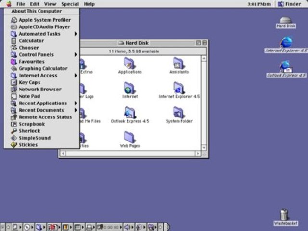308x231 pixels.
Task: Open the Note Pad
Action: click(42, 96)
